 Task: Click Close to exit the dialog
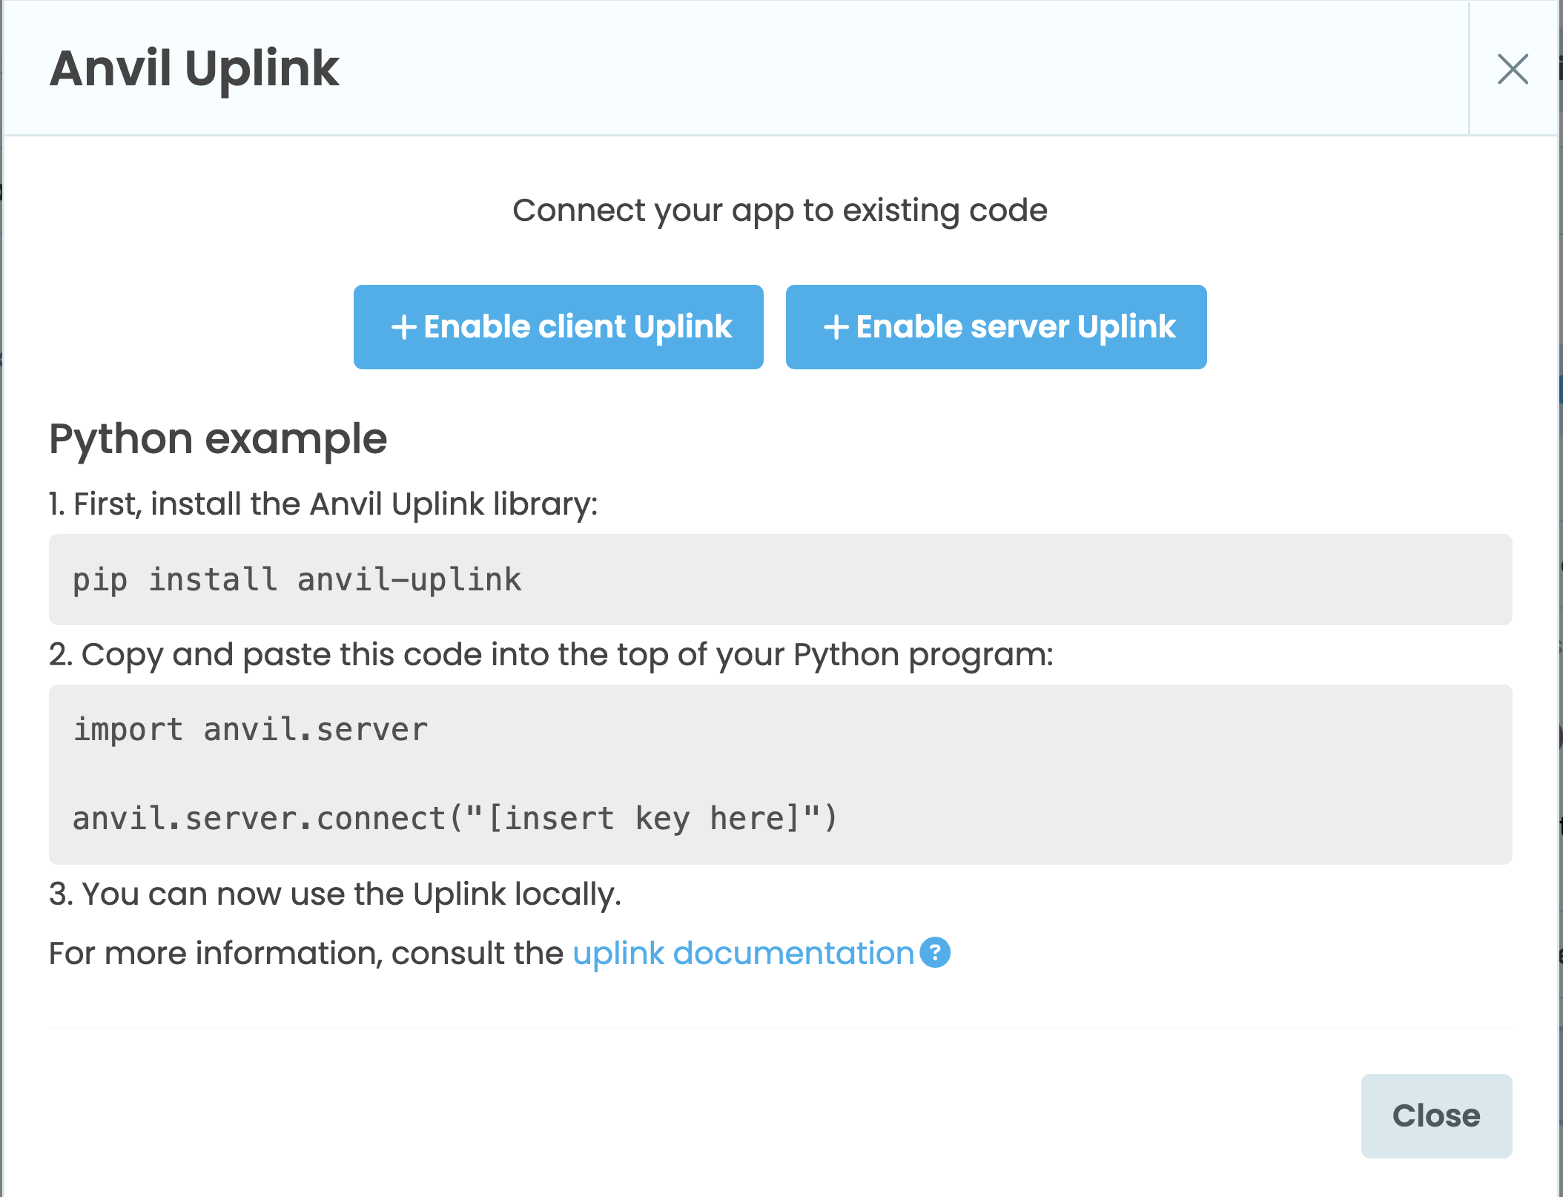[x=1435, y=1115]
